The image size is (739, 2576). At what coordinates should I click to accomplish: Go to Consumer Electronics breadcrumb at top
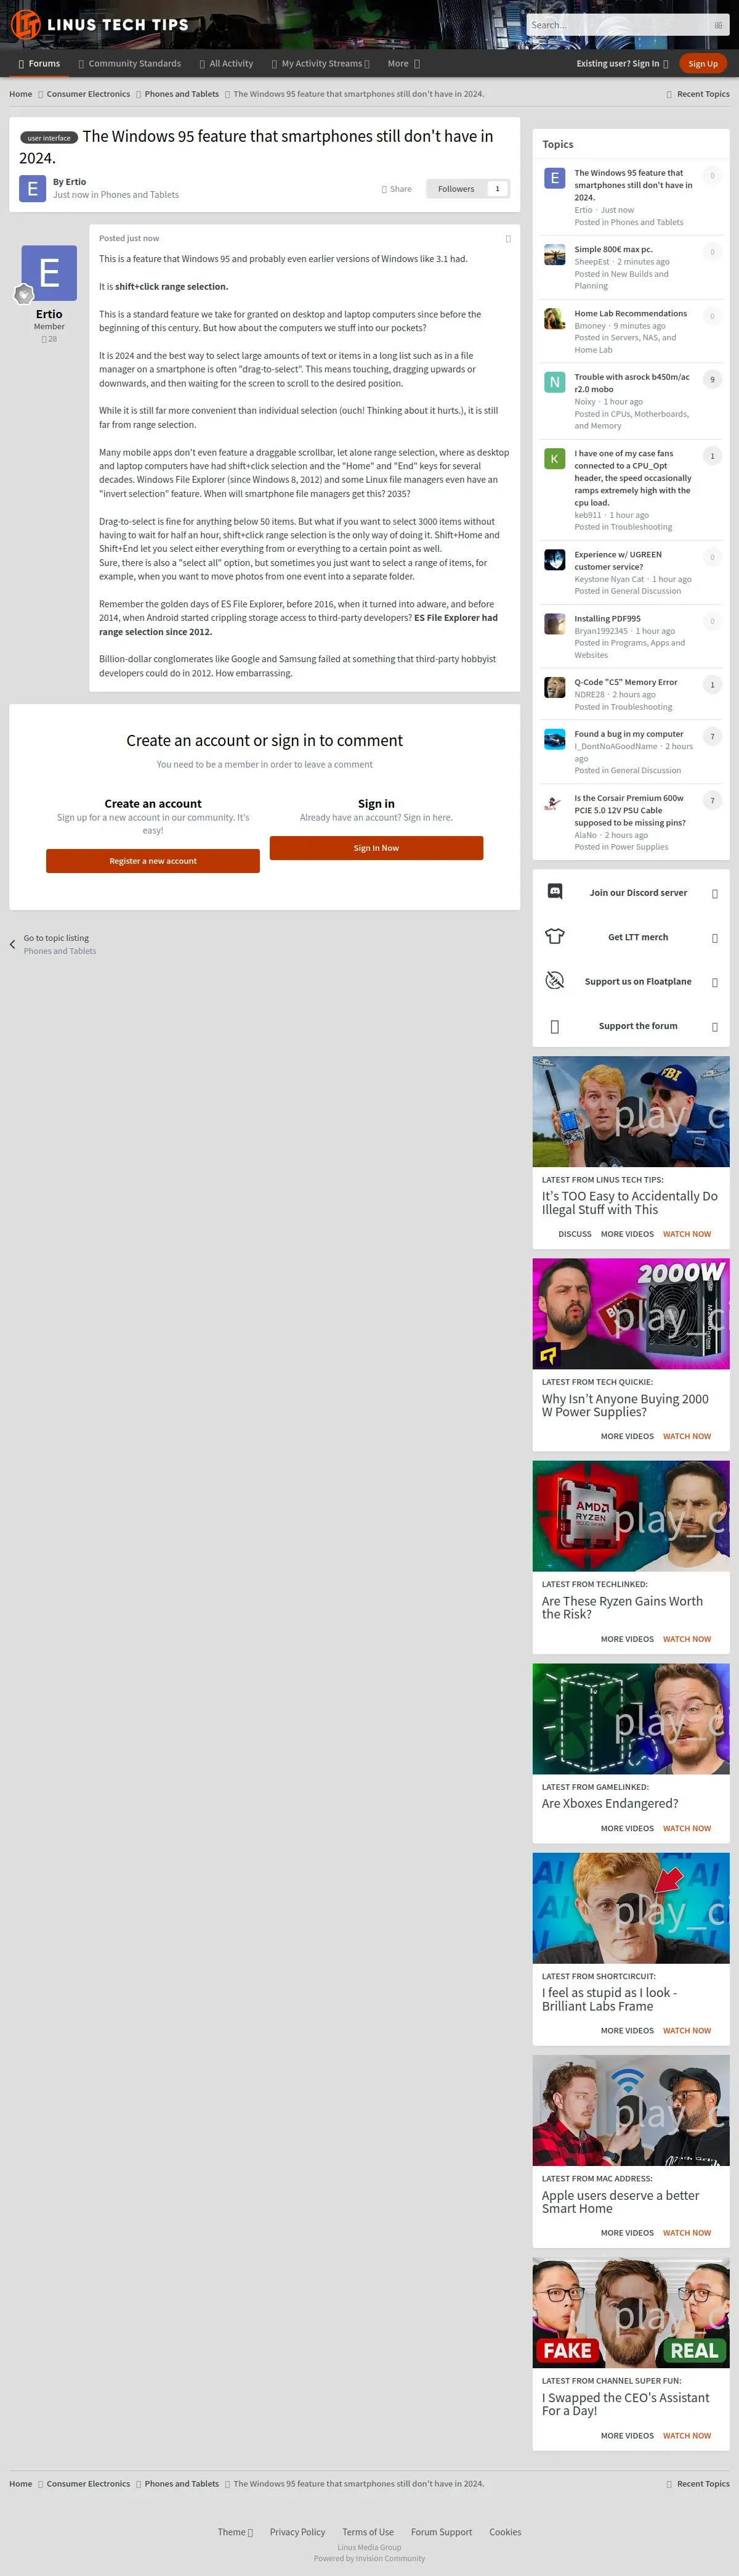pos(88,94)
